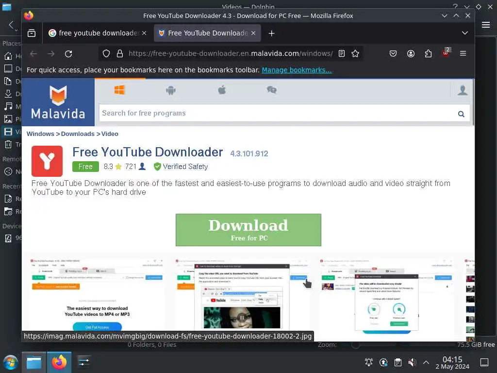The width and height of the screenshot is (497, 373).
Task: Click the notifications bell in system tray
Action: tap(369, 362)
